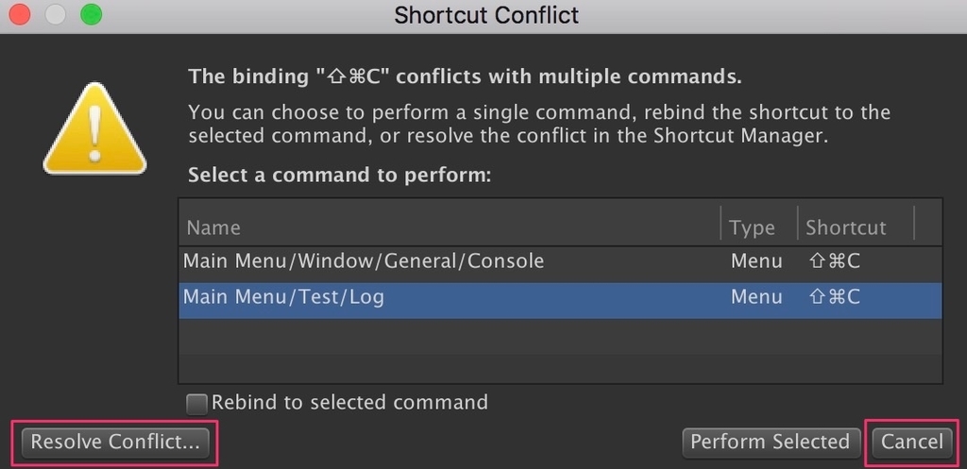Click the yellow warning triangle icon
The image size is (967, 469).
click(x=94, y=129)
